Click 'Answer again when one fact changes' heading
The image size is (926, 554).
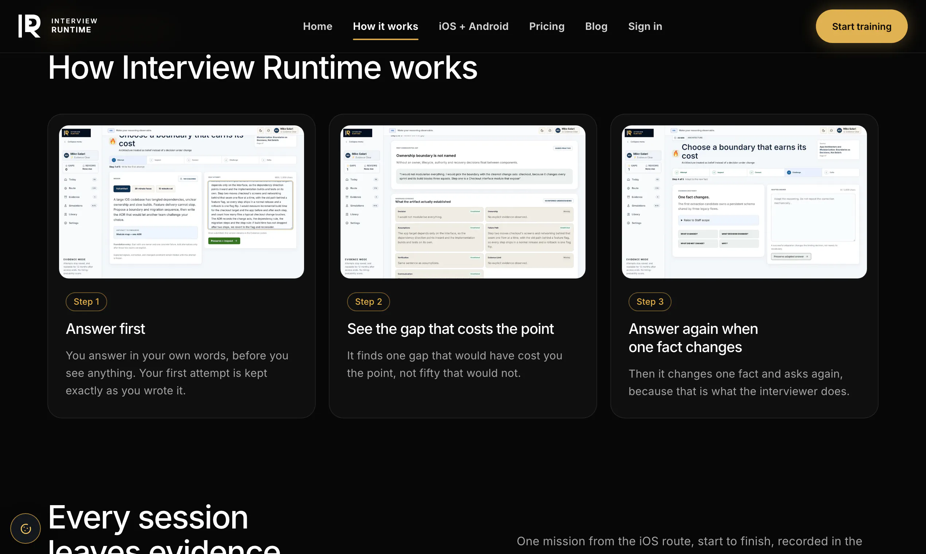pyautogui.click(x=693, y=338)
